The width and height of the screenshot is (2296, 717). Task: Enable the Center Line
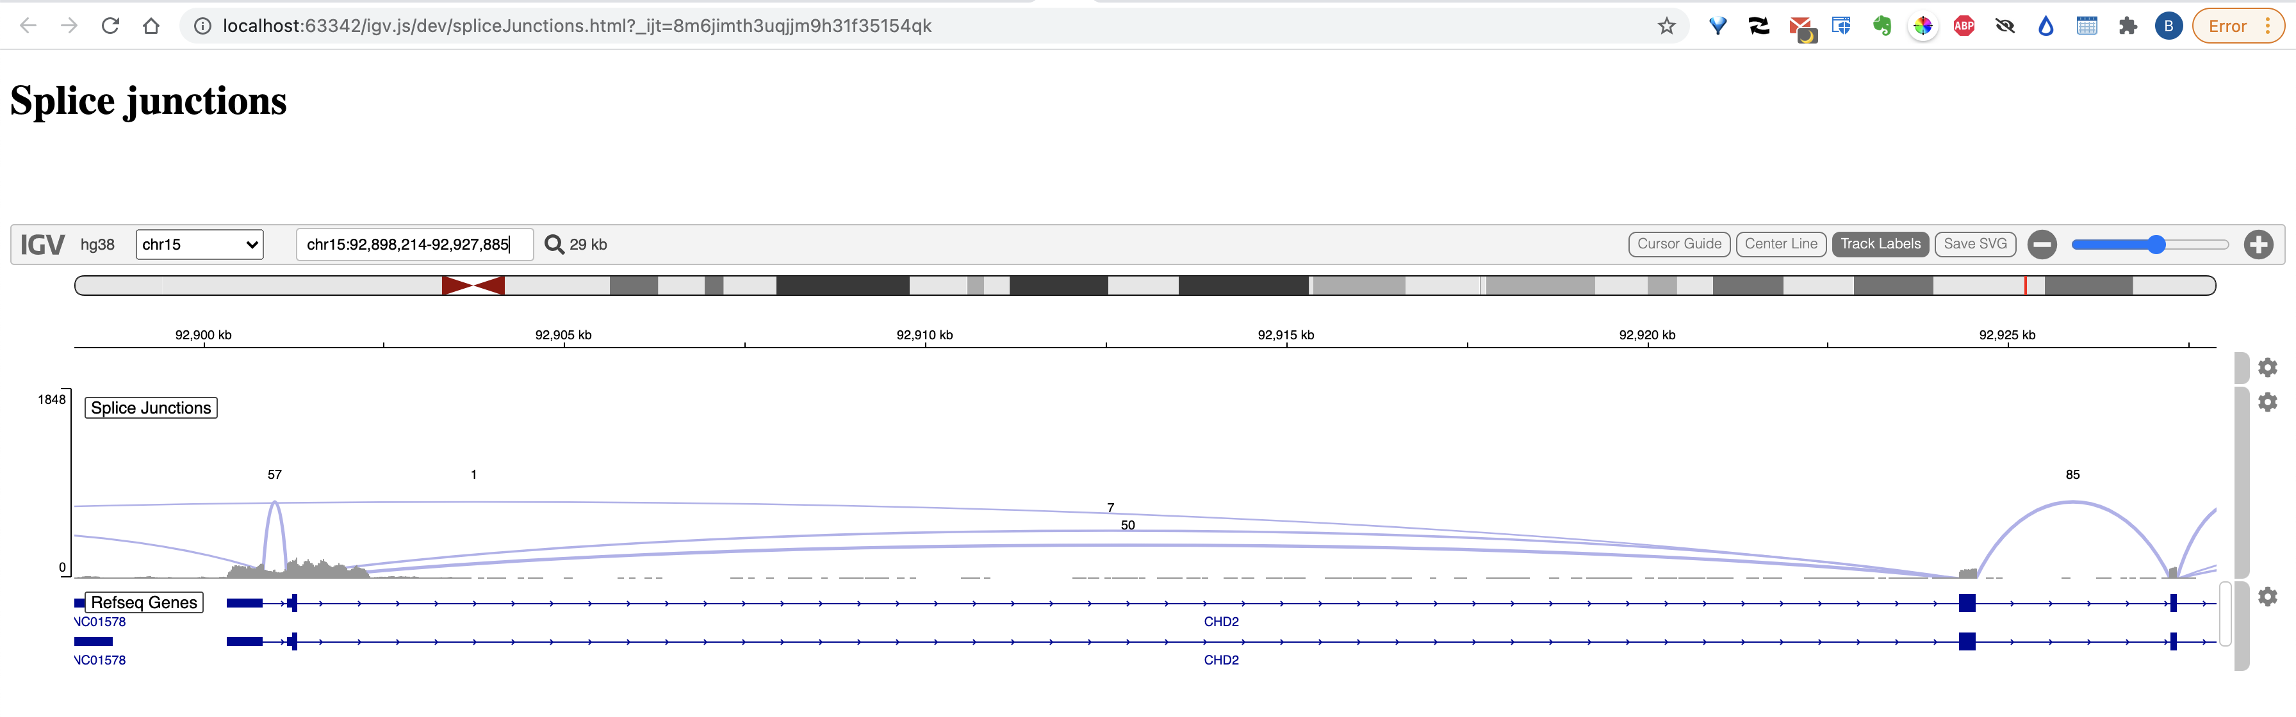coord(1780,243)
